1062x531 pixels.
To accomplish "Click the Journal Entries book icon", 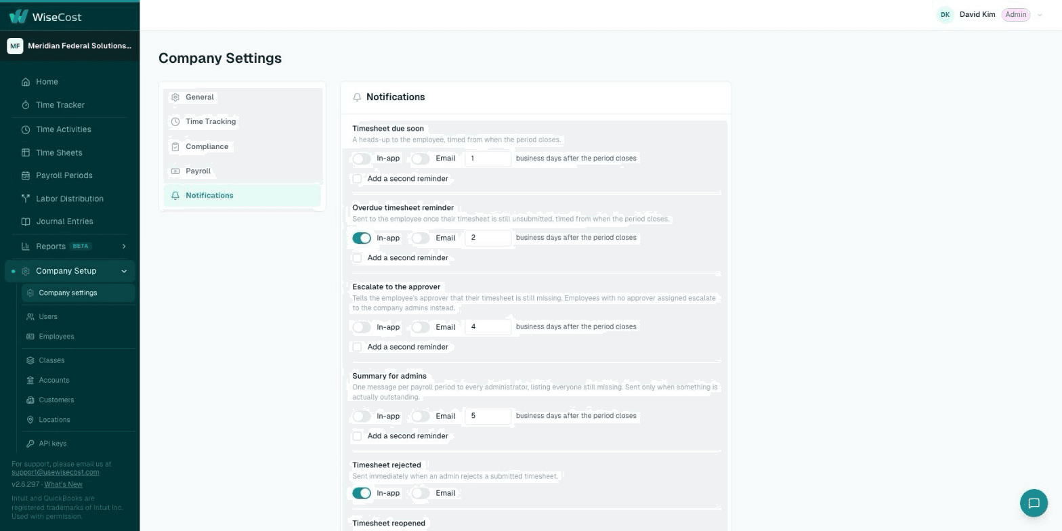I will click(26, 221).
